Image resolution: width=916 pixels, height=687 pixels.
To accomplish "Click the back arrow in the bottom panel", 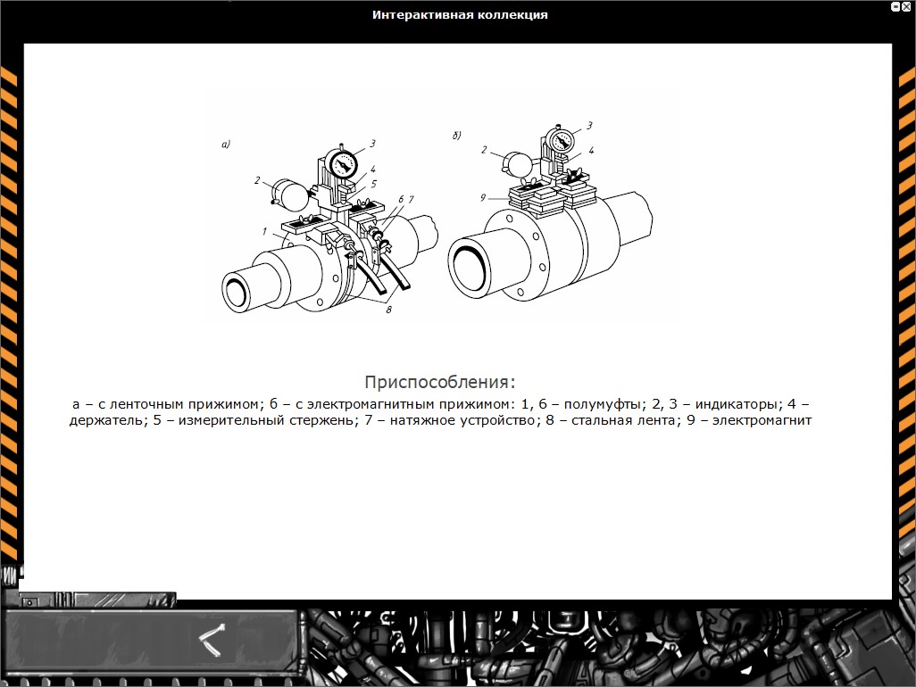I will pos(212,634).
